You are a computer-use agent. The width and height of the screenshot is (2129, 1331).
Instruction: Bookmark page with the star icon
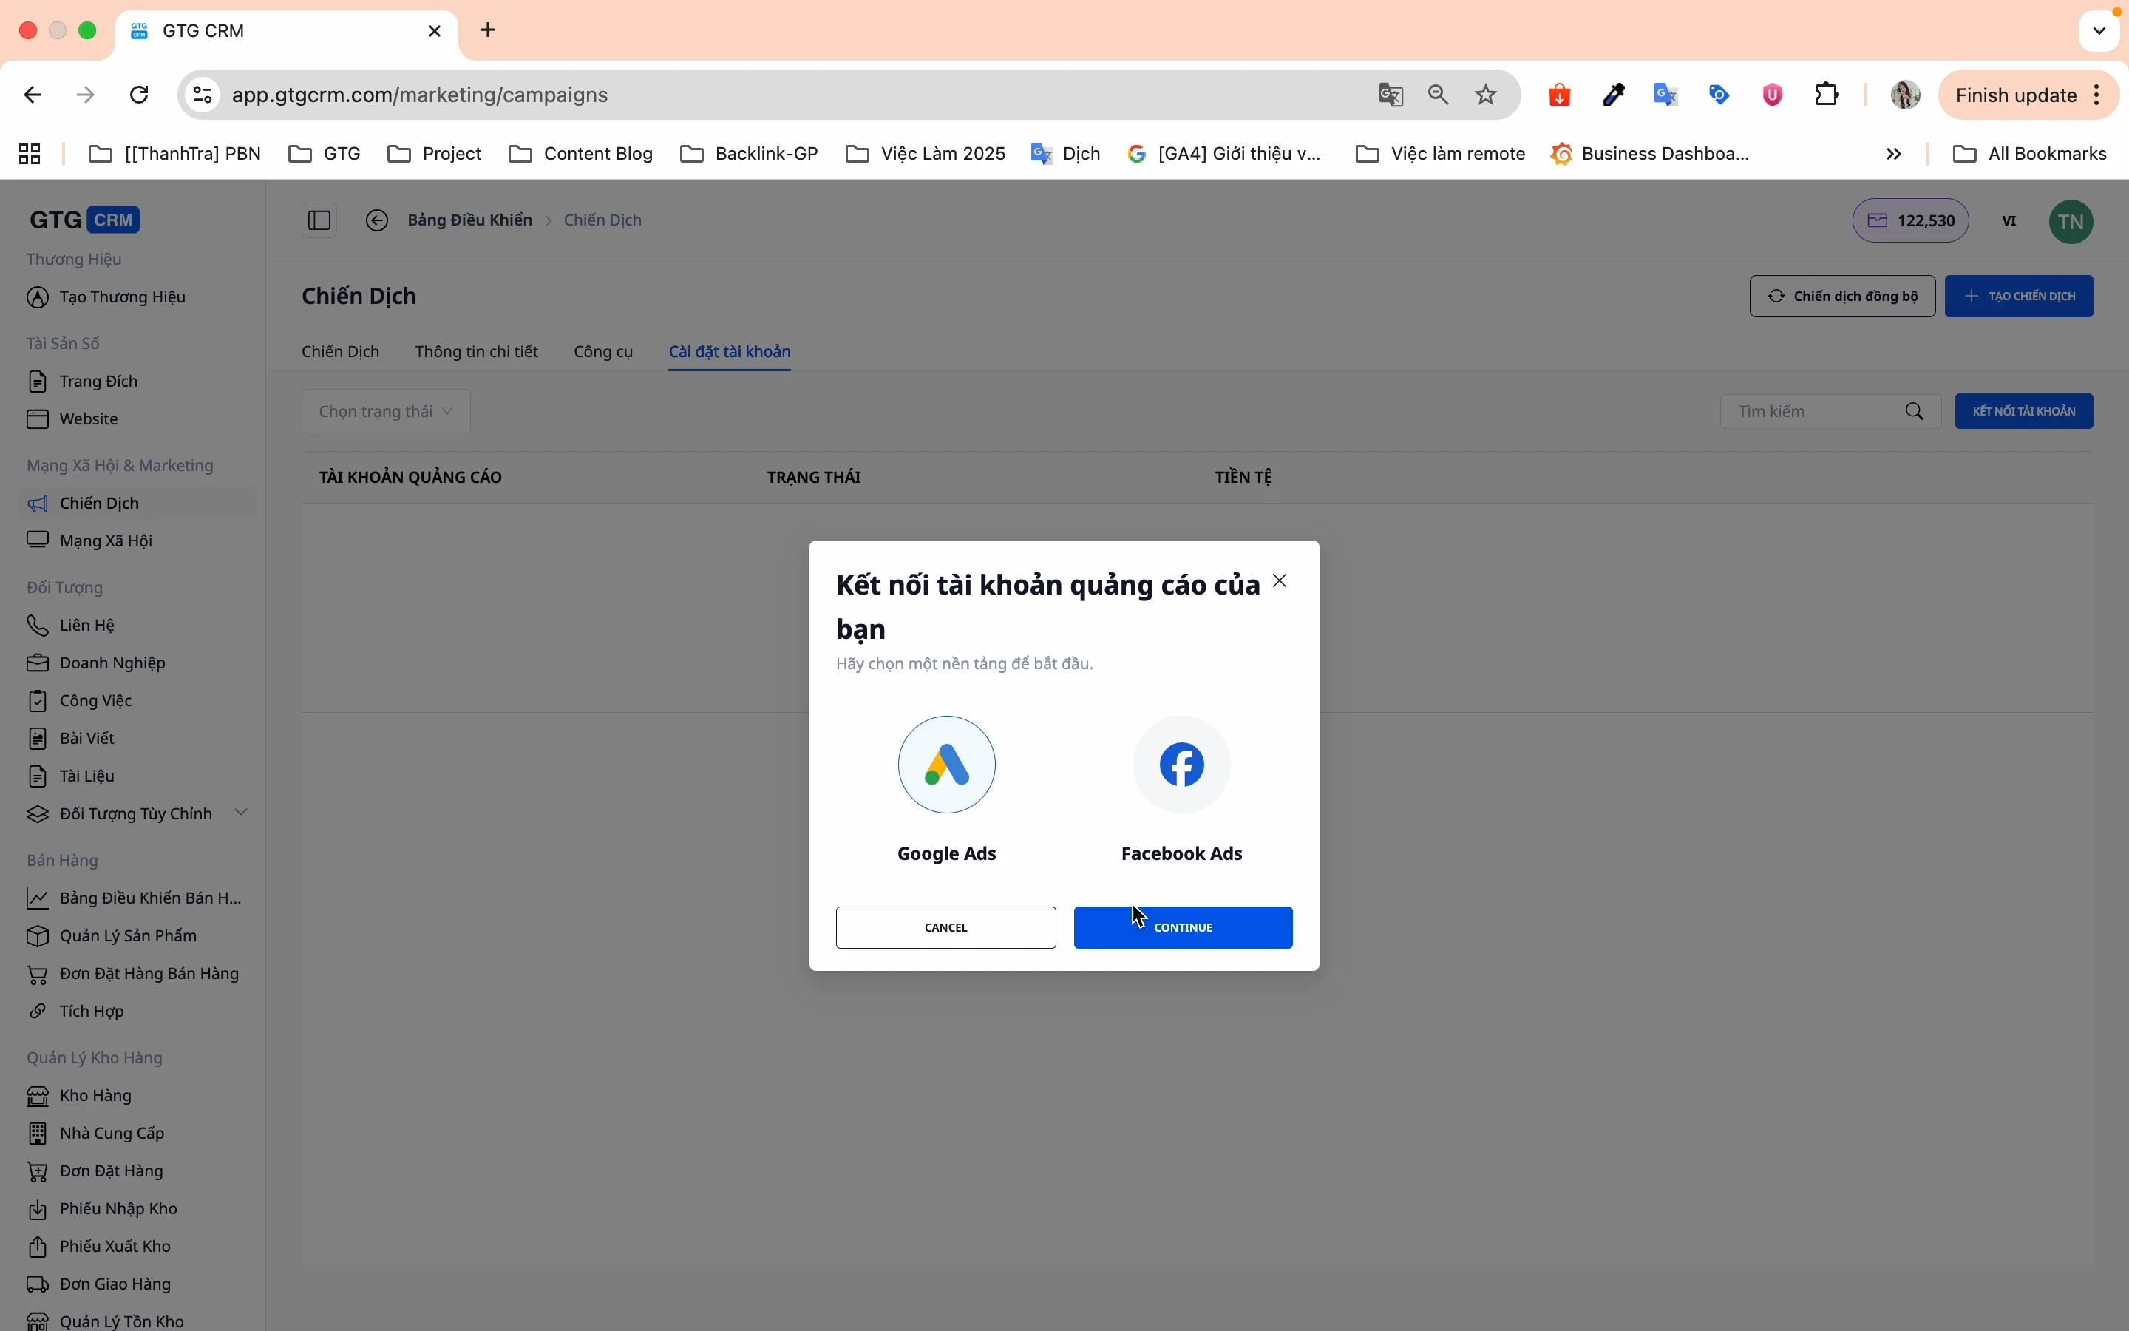coord(1487,95)
